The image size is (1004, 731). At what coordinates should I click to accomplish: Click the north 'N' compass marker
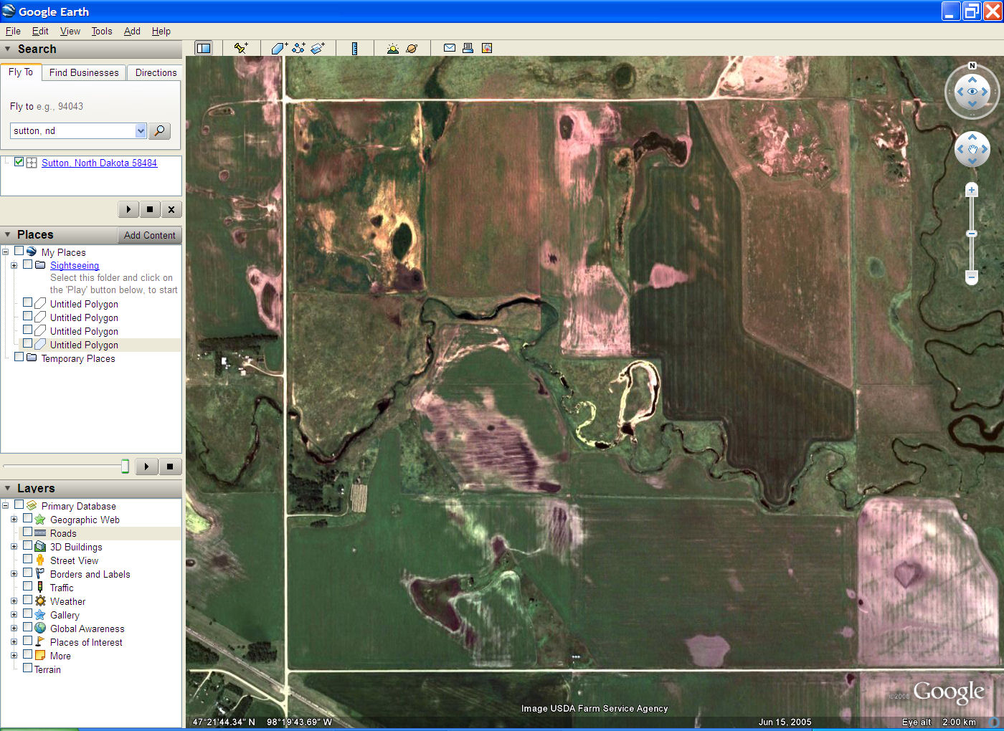pyautogui.click(x=972, y=66)
